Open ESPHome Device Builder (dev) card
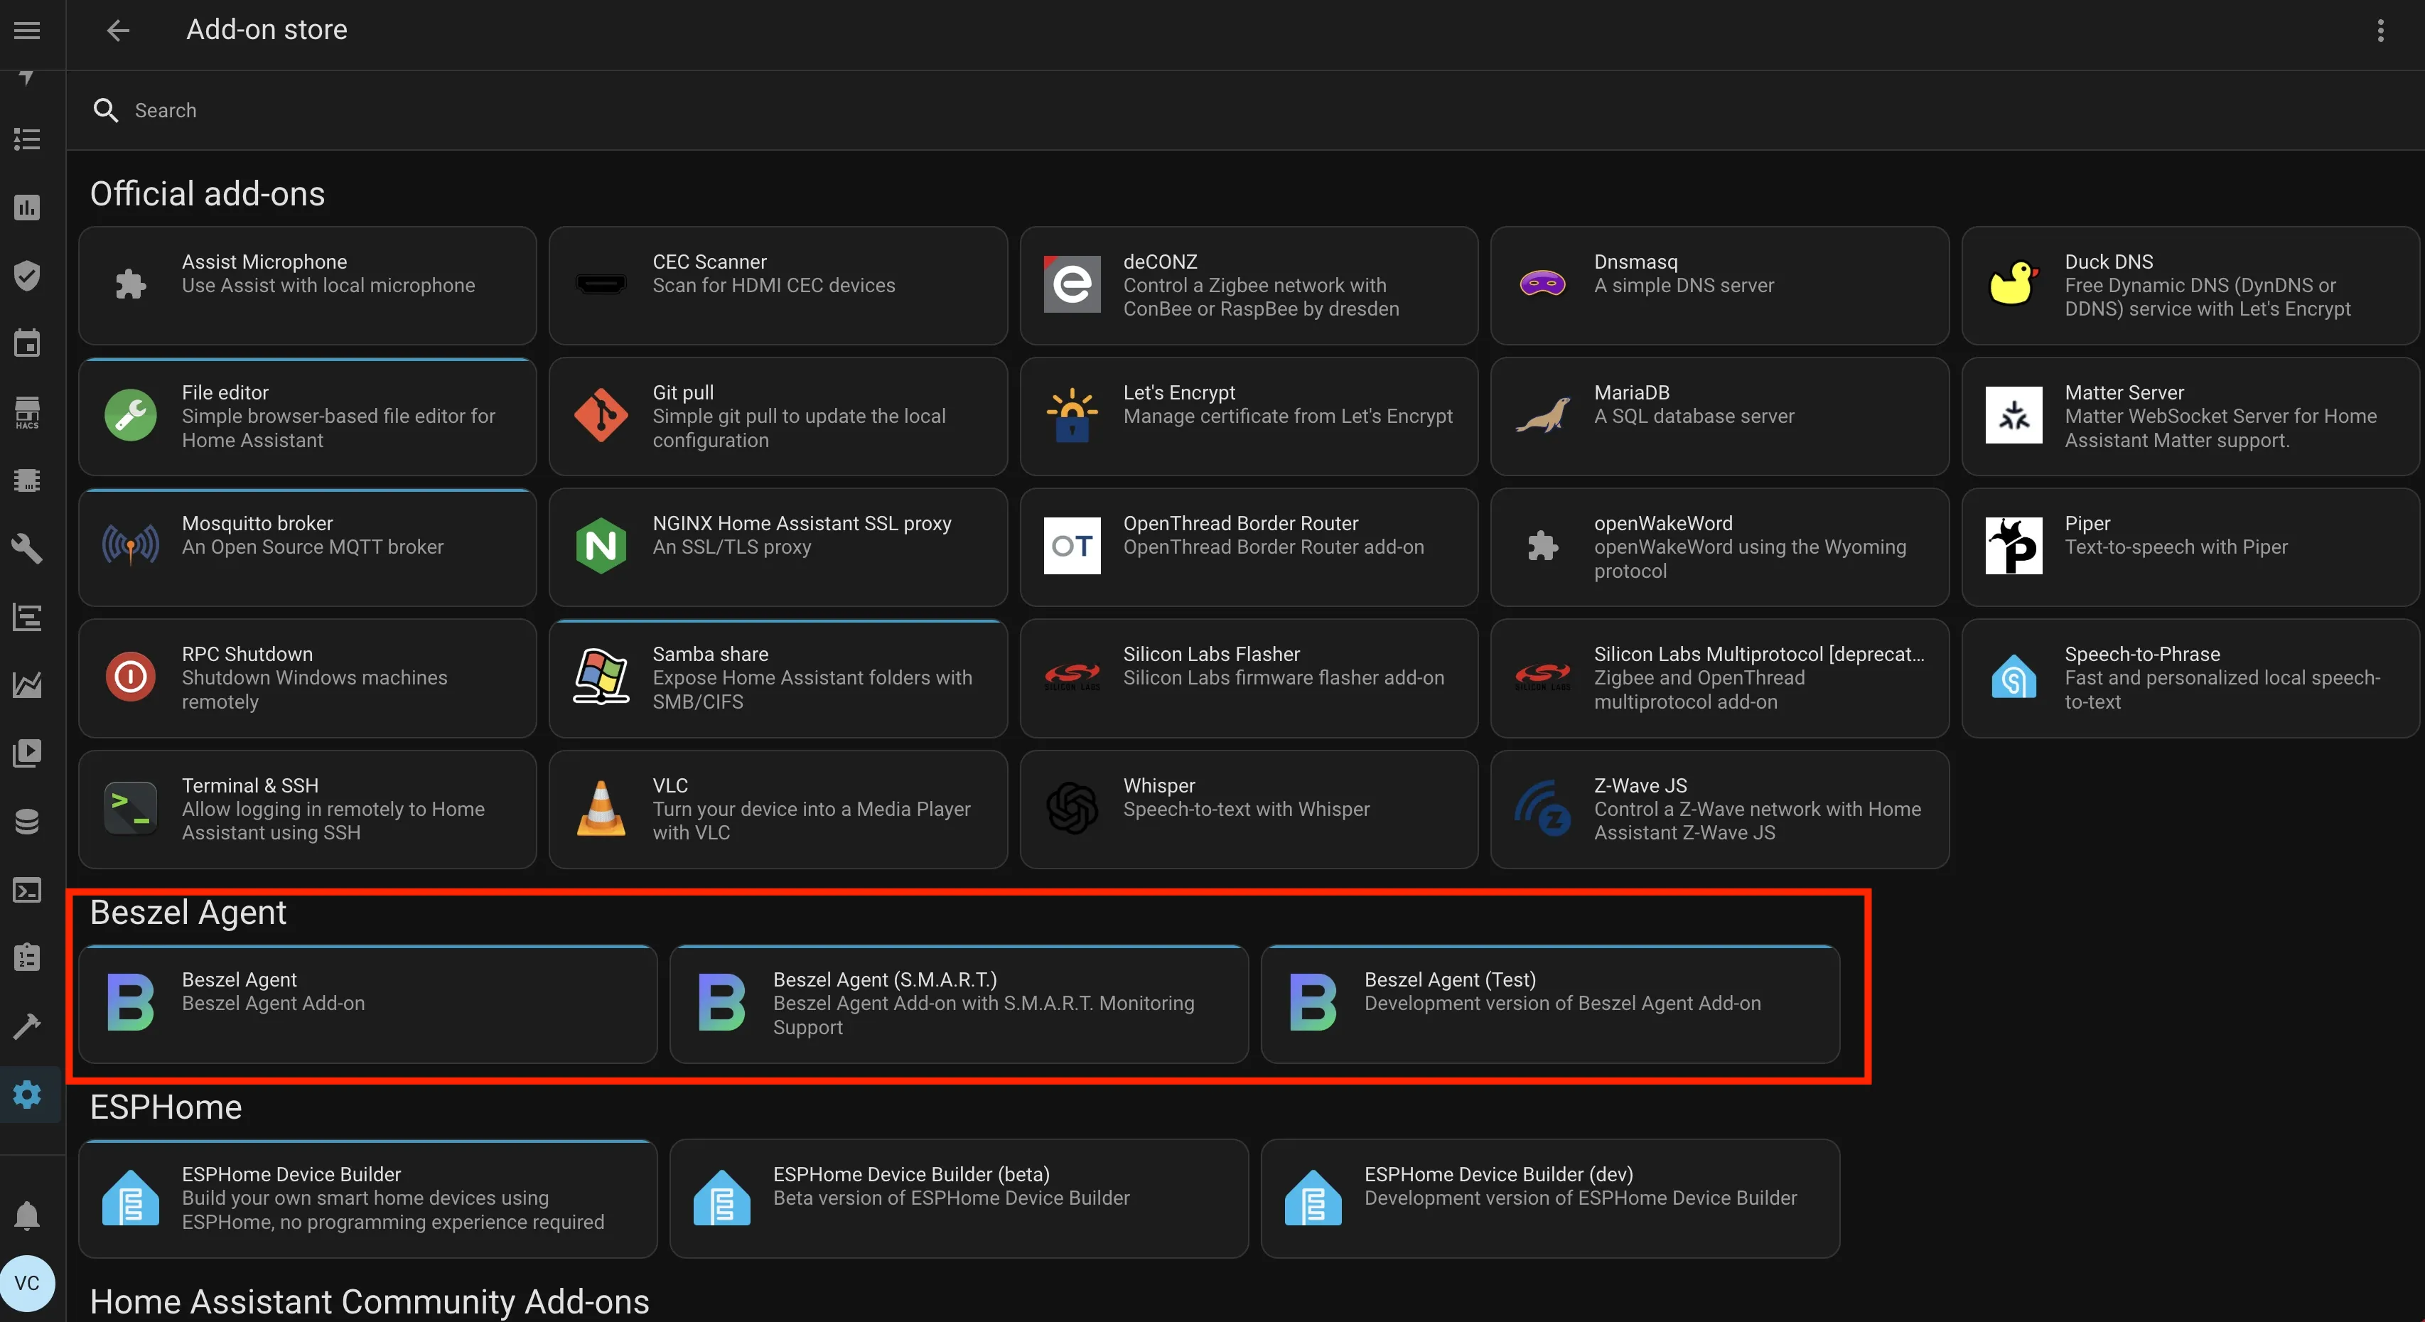 1551,1198
